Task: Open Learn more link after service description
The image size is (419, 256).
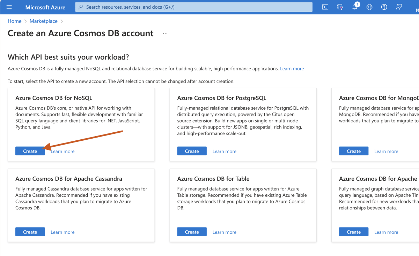Action: 292,69
